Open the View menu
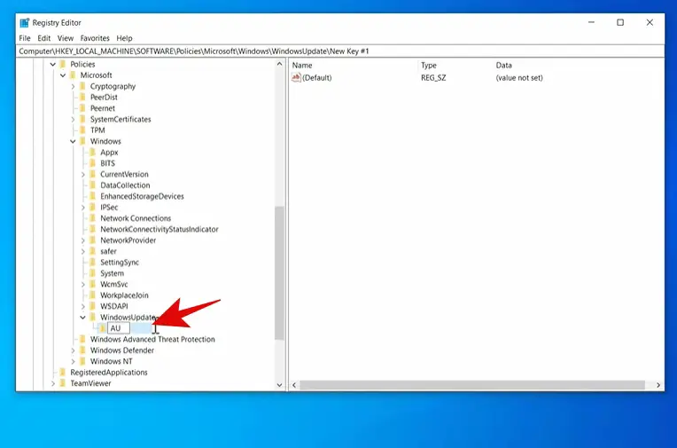Screen dimensions: 677x448 tap(66, 38)
